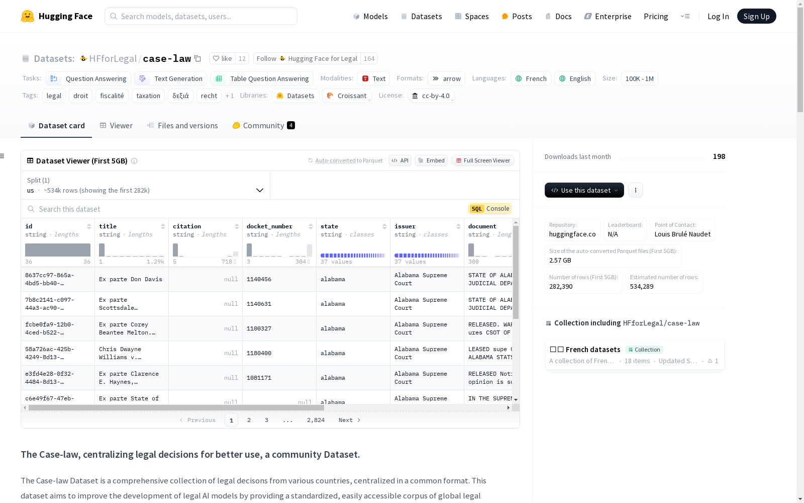The width and height of the screenshot is (804, 503).
Task: Go to the Pricing page
Action: click(656, 16)
